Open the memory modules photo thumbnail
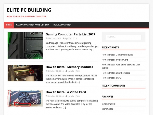153x115 pixels. [x=25, y=73]
